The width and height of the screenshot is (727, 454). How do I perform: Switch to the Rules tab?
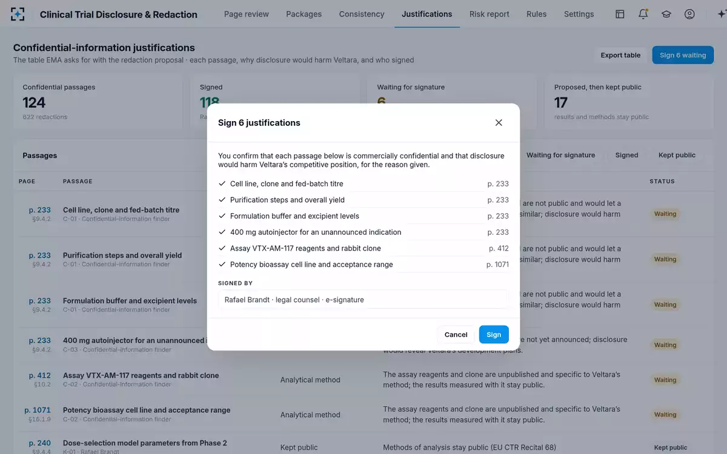536,14
